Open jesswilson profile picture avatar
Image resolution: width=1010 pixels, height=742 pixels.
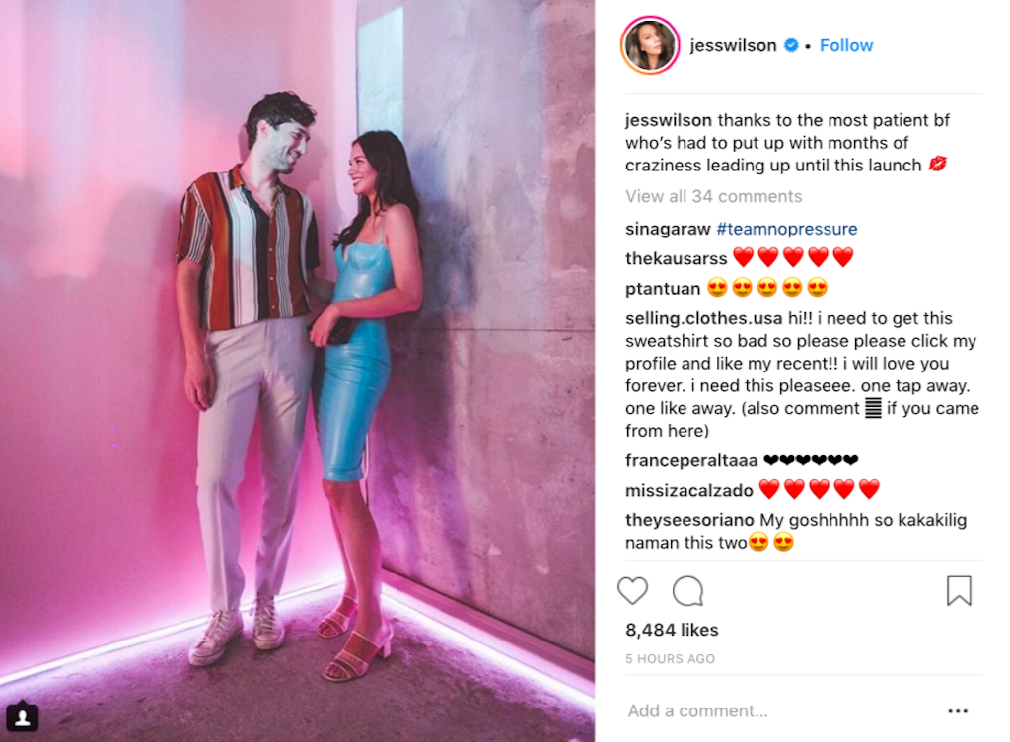650,45
